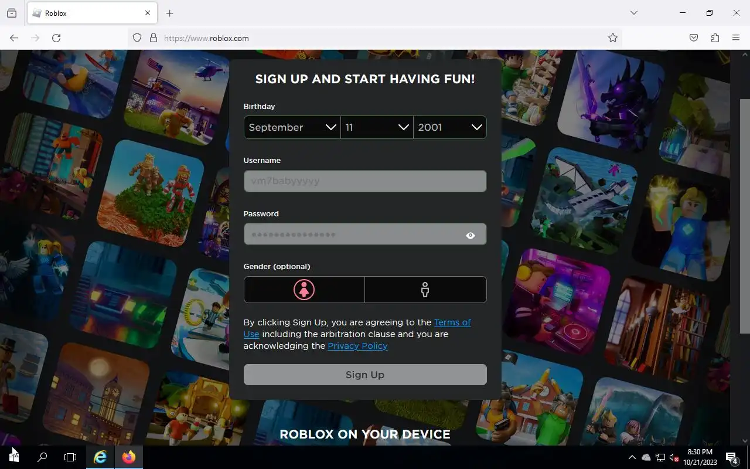The width and height of the screenshot is (750, 469).
Task: Open the Extensions puzzle icon
Action: [715, 38]
